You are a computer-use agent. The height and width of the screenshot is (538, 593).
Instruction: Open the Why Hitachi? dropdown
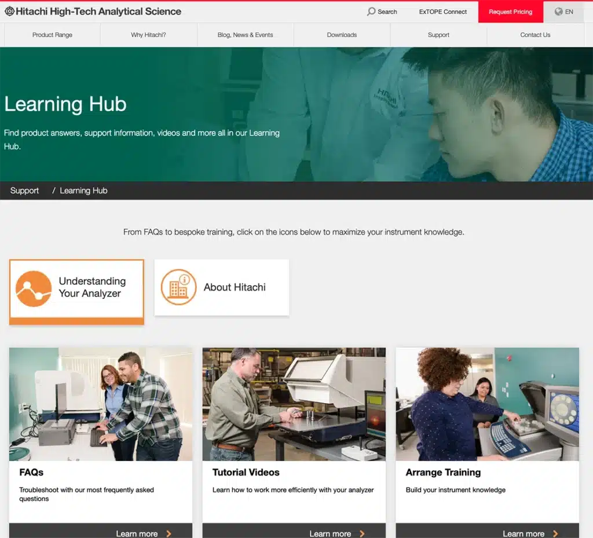[x=149, y=35]
